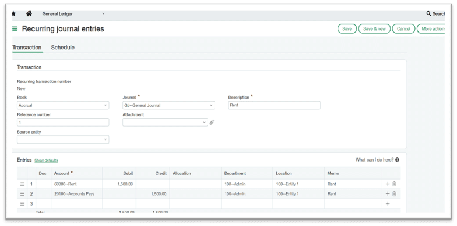Screen dimensions: 457x226
Task: Click the Doc column header
Action: [x=43, y=173]
